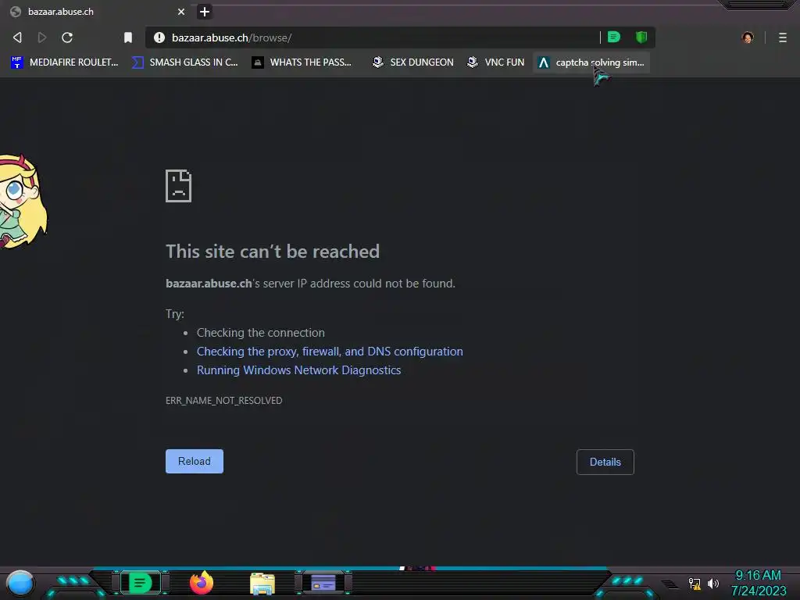Image resolution: width=800 pixels, height=600 pixels.
Task: Click the Reload button
Action: [195, 461]
